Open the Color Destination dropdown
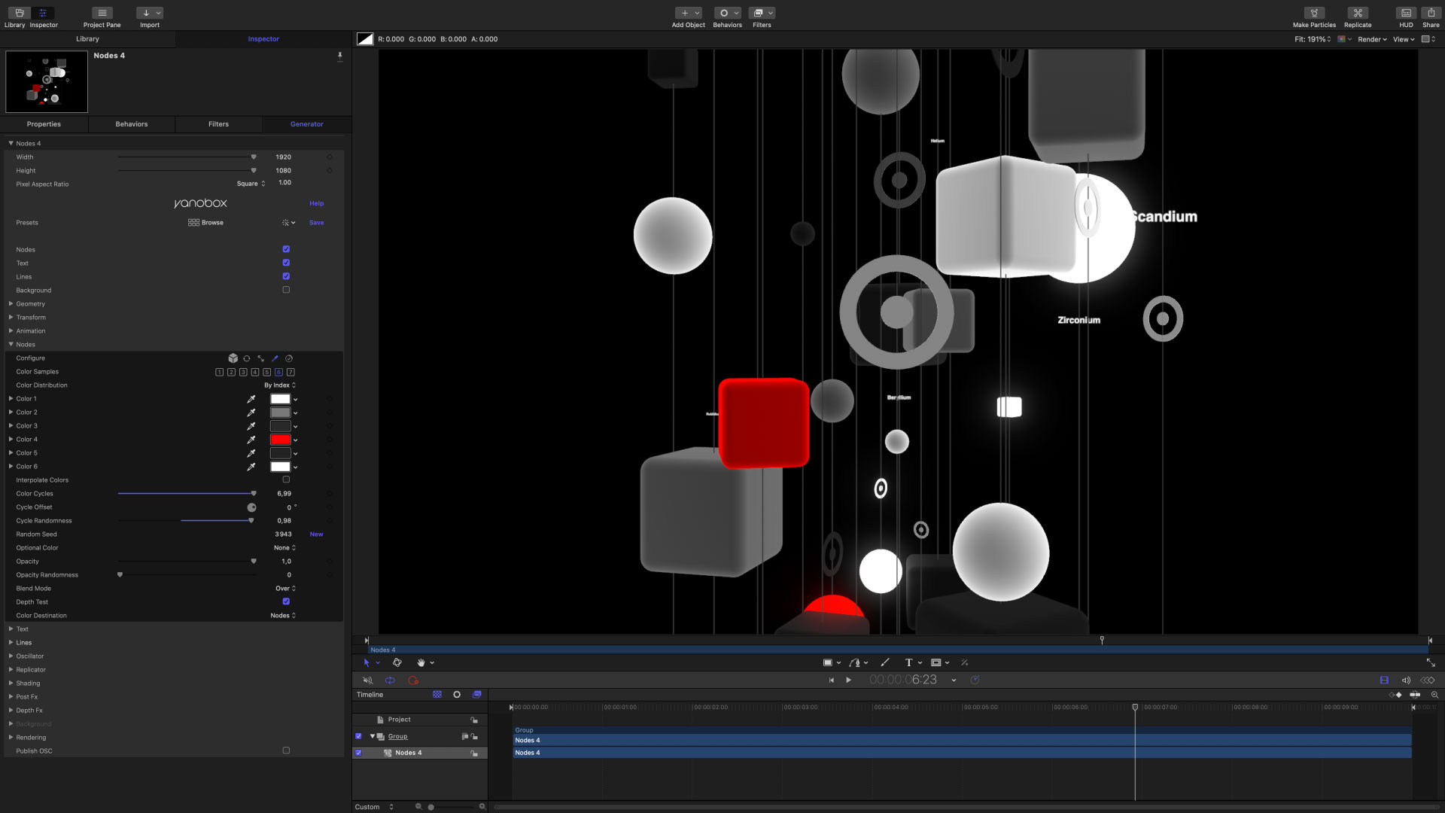 click(x=283, y=616)
